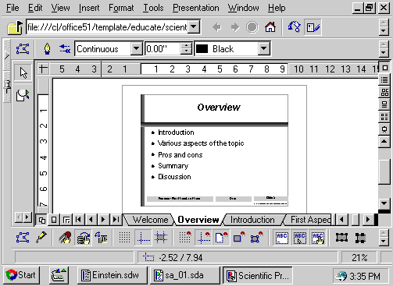Open the Presentation menu
Viewport: 393px width, 286px height.
tap(196, 8)
